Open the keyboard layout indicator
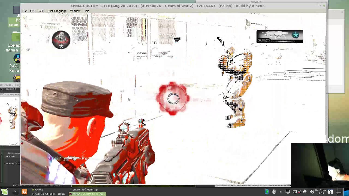 pyautogui.click(x=281, y=192)
